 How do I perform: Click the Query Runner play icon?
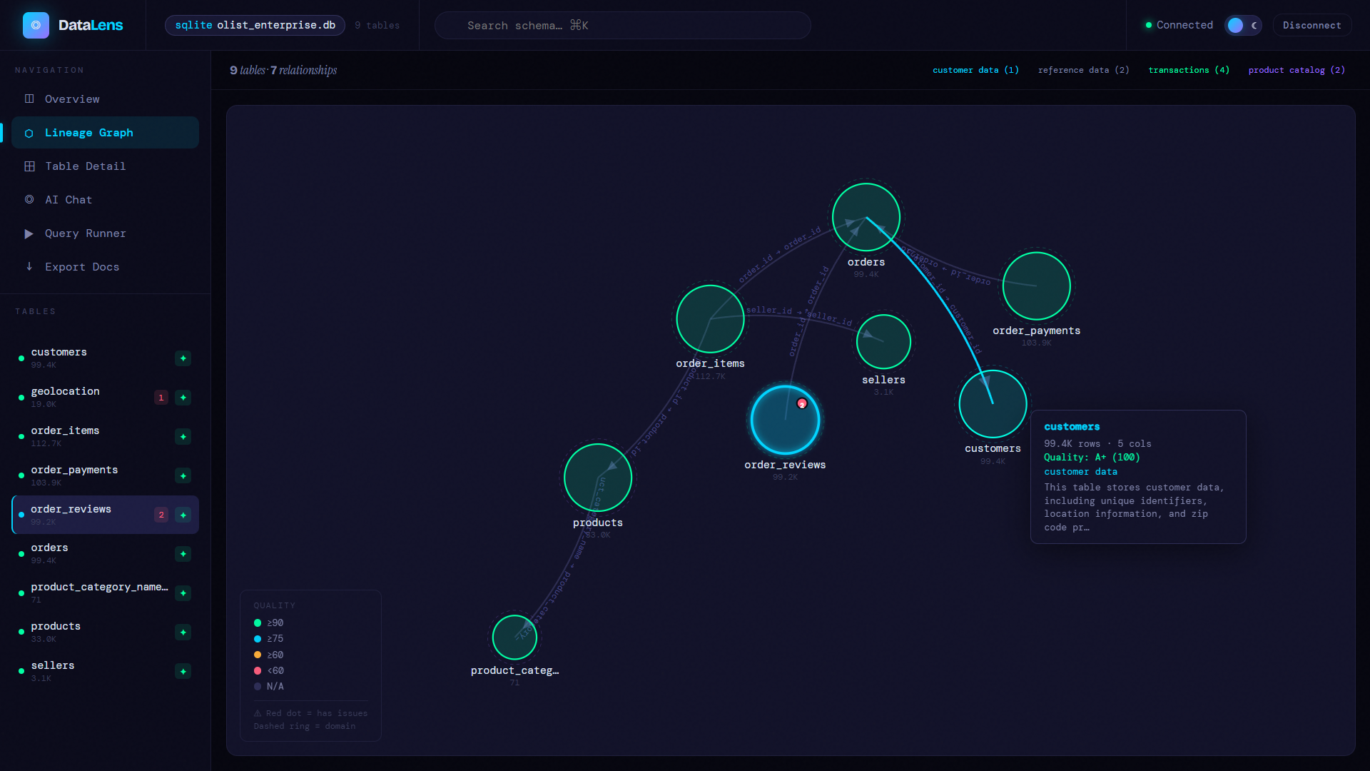[x=29, y=233]
